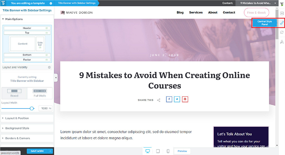Viewport: 285px width, 155px height.
Task: Click the info icon beside 'You are editing a template'
Action: [x=51, y=3]
